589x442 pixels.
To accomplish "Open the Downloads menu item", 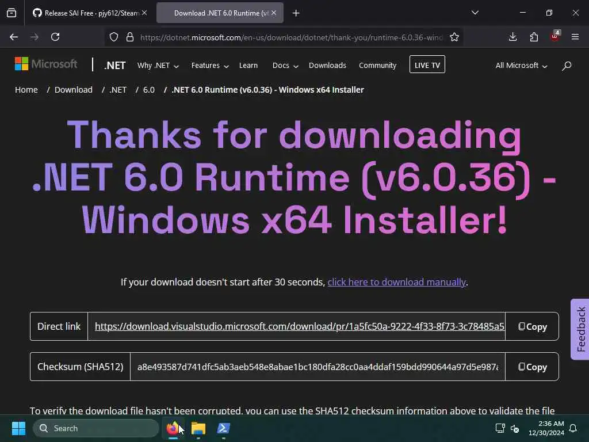I will 327,66.
